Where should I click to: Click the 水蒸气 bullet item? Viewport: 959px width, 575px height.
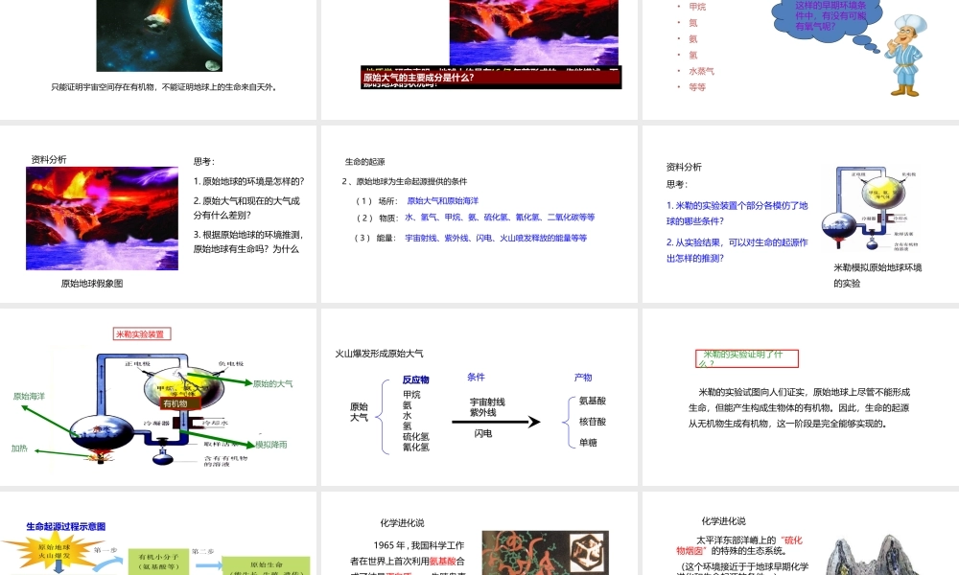[701, 71]
